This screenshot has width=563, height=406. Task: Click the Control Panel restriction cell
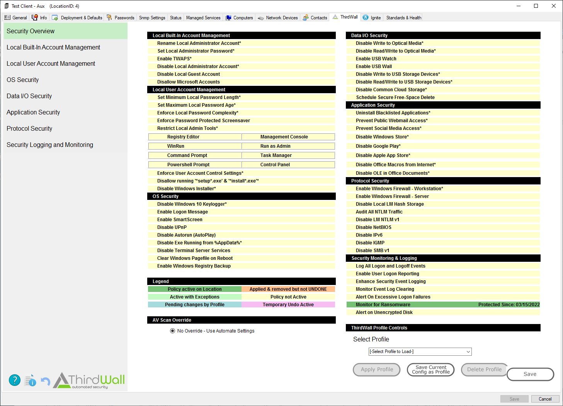click(288, 165)
